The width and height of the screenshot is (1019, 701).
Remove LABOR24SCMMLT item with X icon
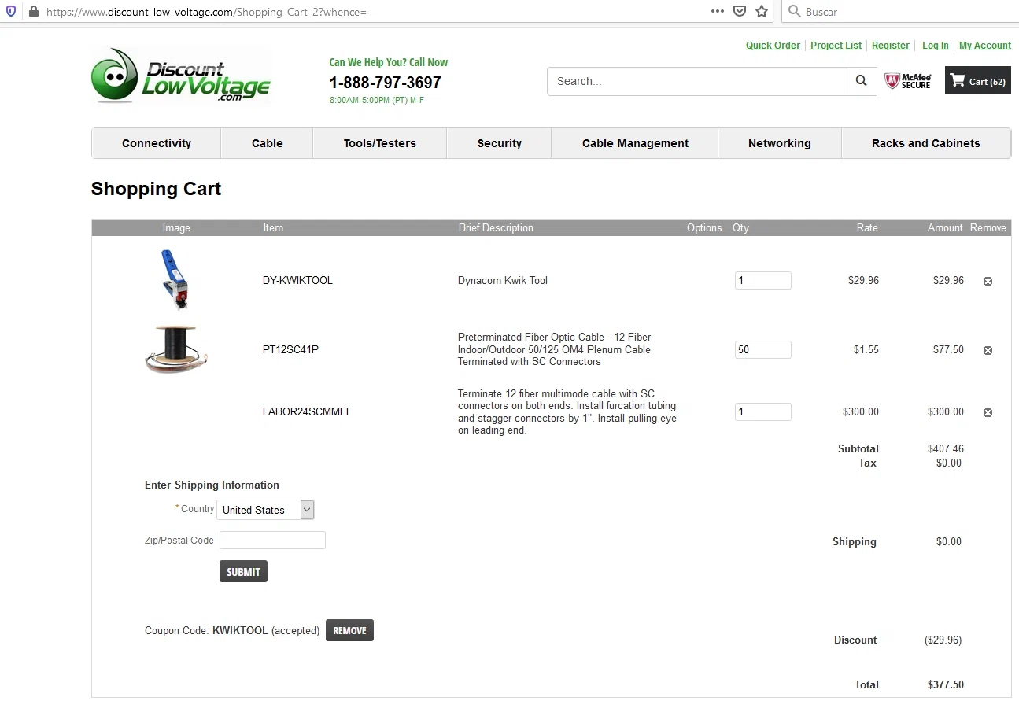click(988, 412)
